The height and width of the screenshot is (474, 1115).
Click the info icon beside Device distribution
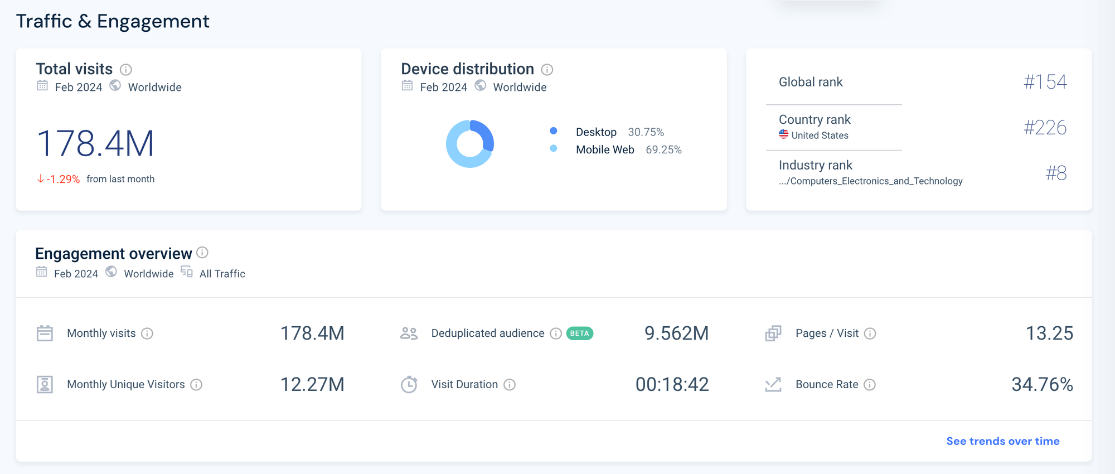[x=547, y=70]
